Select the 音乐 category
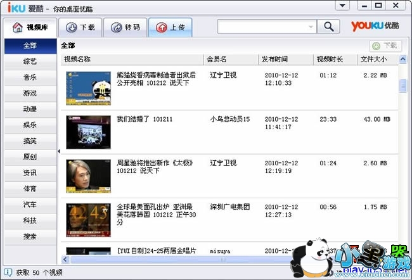 tap(30, 77)
